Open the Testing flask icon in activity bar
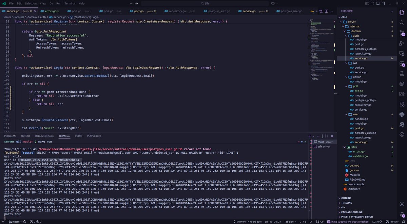 (402, 73)
